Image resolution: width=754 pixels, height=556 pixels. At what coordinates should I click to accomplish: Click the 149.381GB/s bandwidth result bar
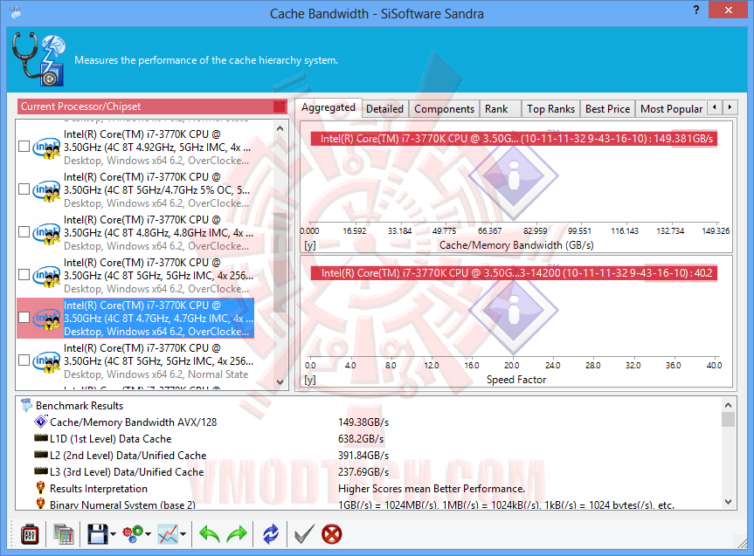click(514, 139)
